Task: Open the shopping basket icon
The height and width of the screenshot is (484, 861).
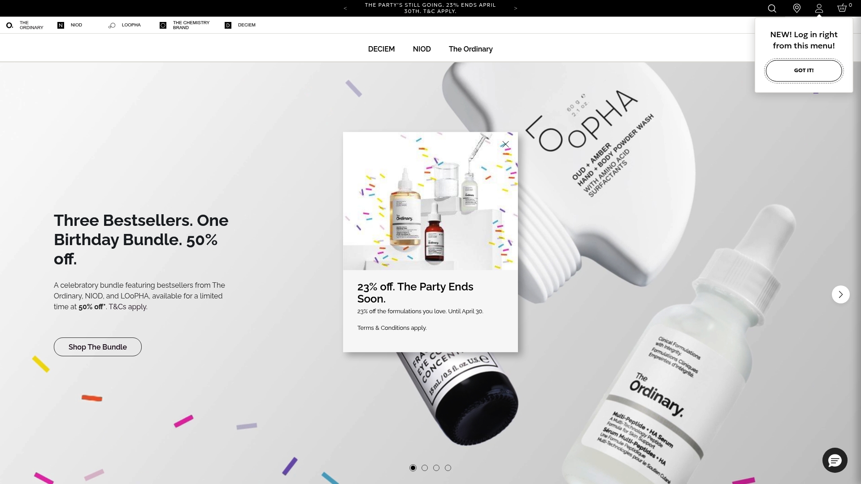Action: (x=842, y=8)
